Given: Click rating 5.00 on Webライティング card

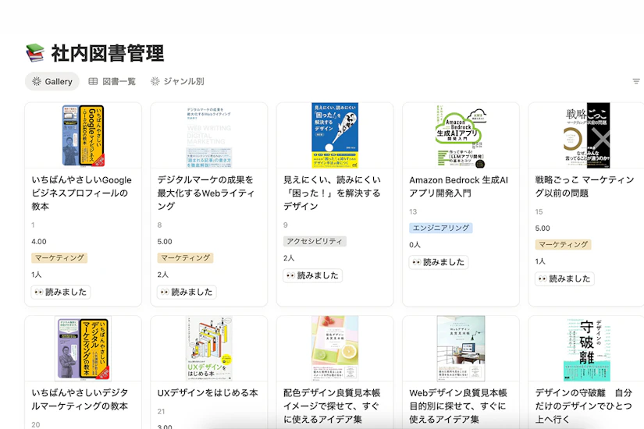Looking at the screenshot, I should [165, 241].
